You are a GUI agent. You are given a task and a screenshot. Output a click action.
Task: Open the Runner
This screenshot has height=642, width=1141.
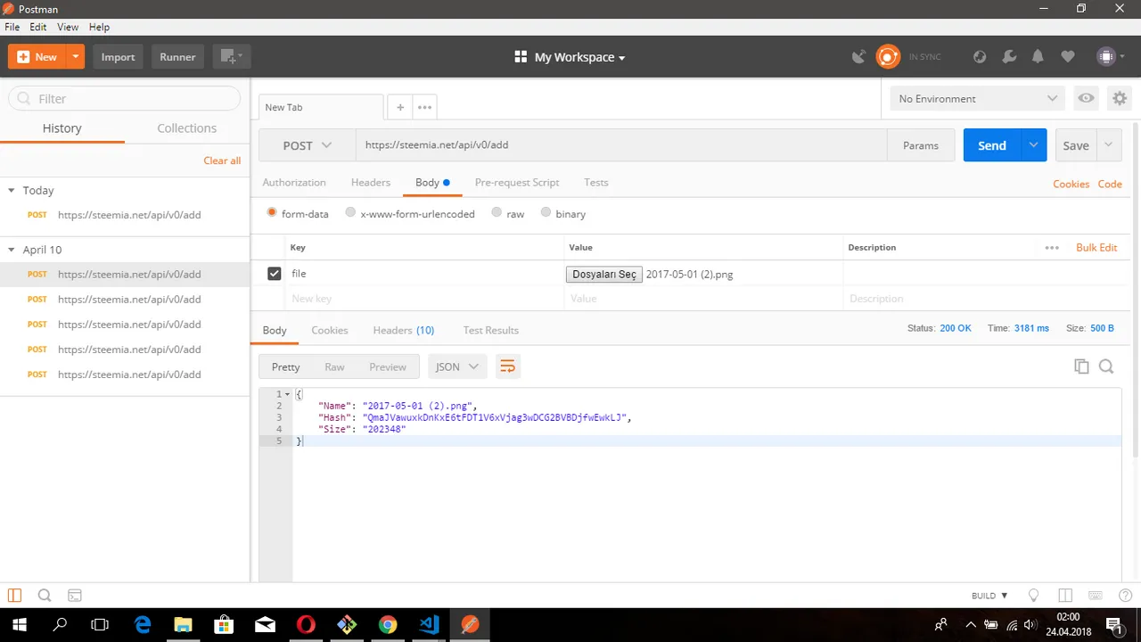point(177,57)
